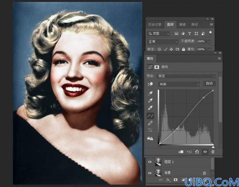The width and height of the screenshot is (239, 187).
Task: Add a layer mask button
Action: click(x=176, y=180)
